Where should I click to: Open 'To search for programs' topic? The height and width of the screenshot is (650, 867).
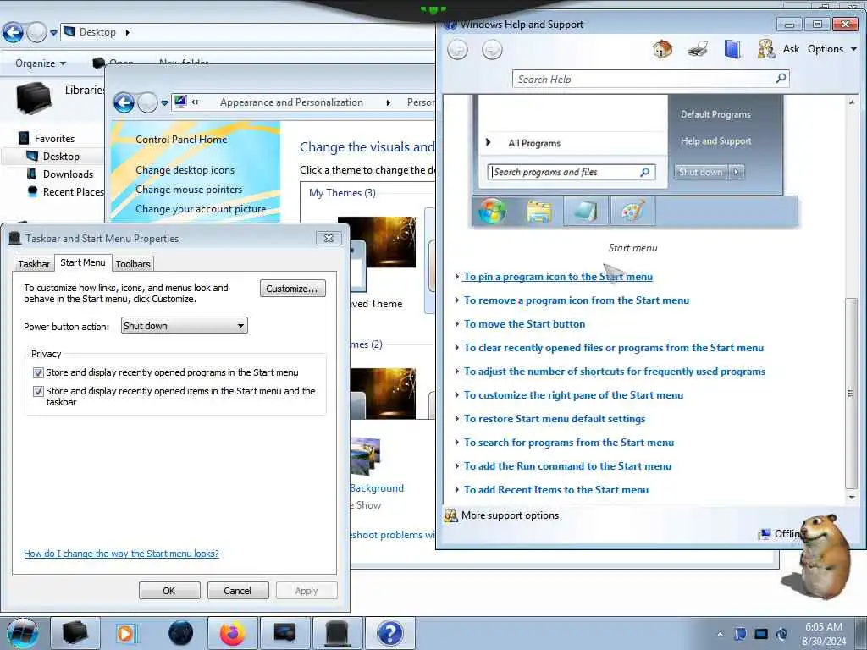click(568, 443)
